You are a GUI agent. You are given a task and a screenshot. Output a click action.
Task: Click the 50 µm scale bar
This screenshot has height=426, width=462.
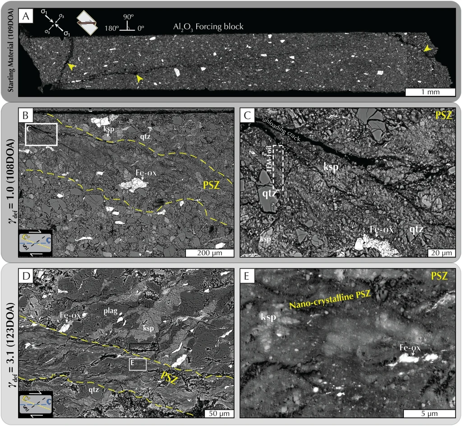(219, 414)
